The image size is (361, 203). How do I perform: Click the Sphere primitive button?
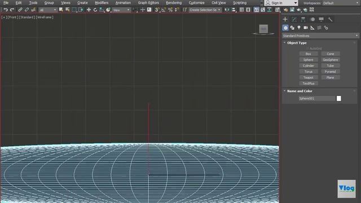[x=309, y=60]
